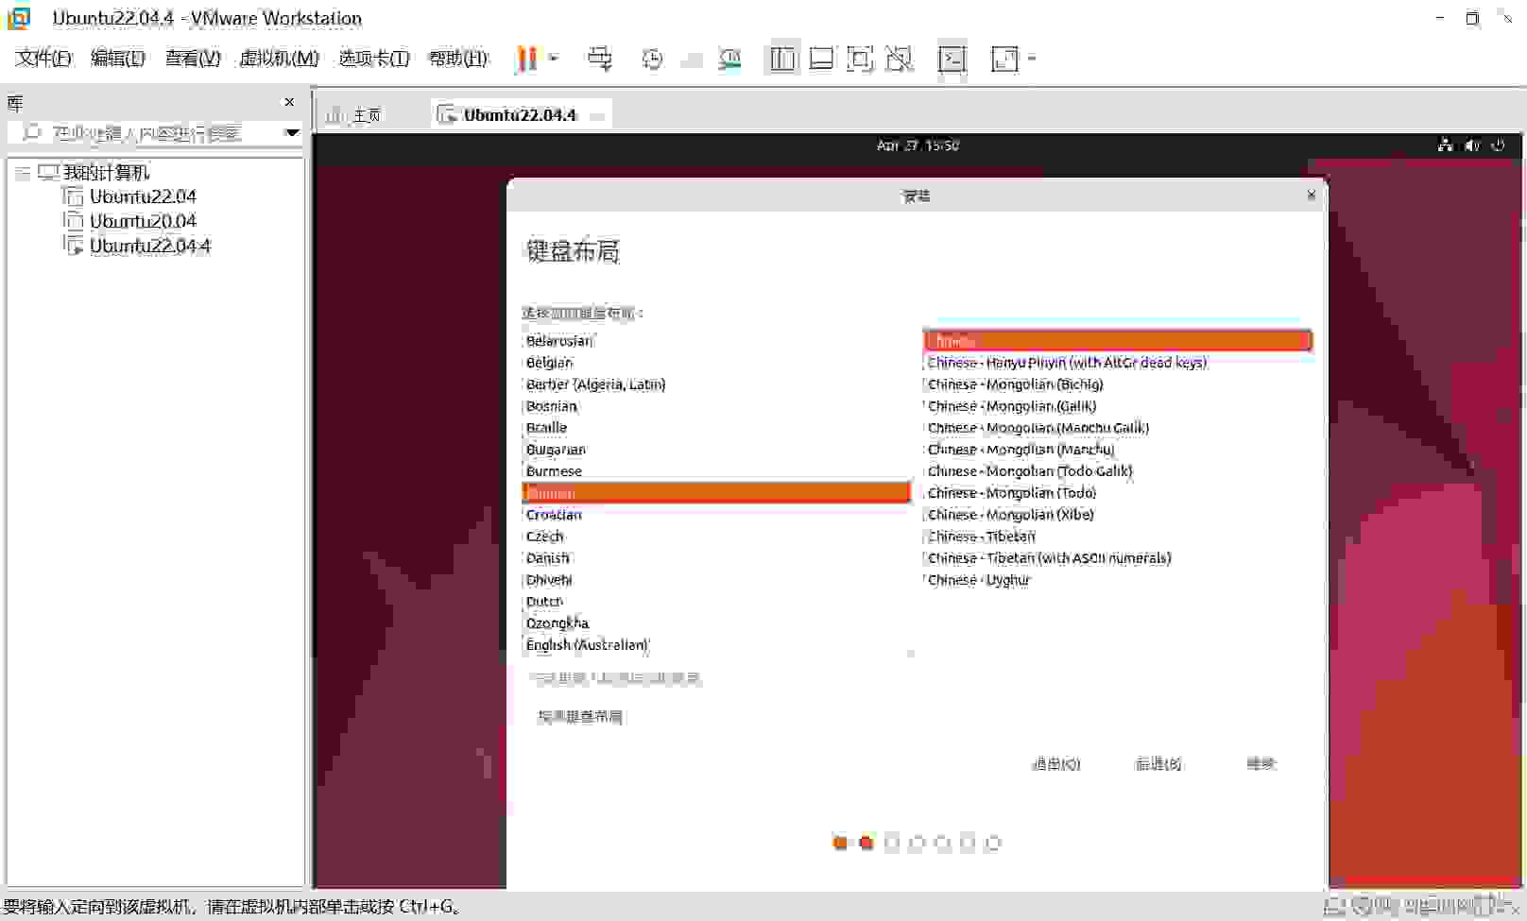The image size is (1527, 921).
Task: Open the 帮助(H) menu
Action: [458, 59]
